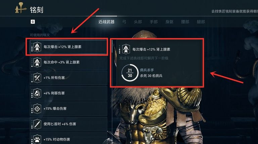
Task: Pick the +6% 刺客伤害 engraving entry
Action: (68, 93)
